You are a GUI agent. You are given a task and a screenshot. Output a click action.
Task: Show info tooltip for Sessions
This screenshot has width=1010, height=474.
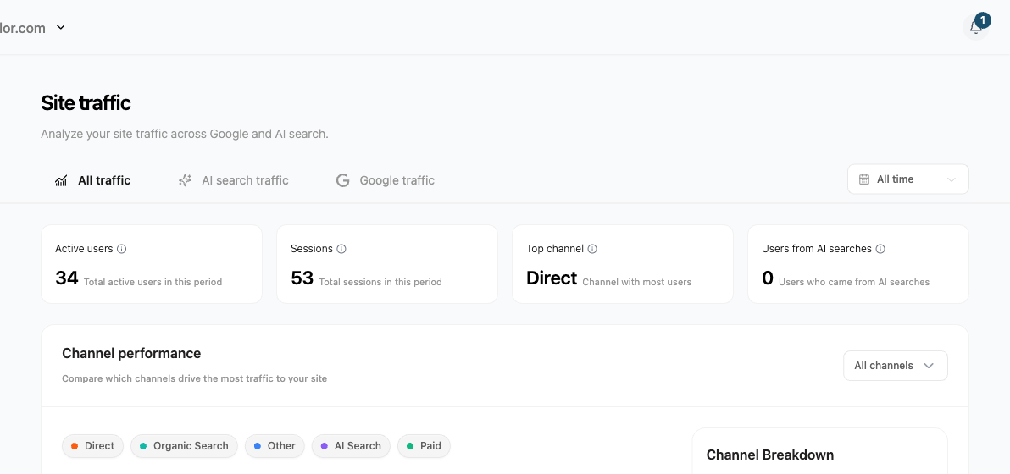[x=341, y=249]
